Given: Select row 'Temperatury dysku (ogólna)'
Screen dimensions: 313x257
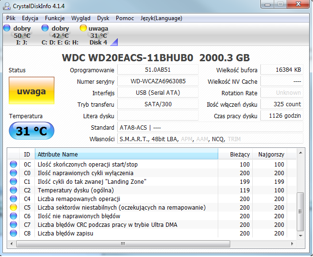Looking at the screenshot, I should click(152, 190).
